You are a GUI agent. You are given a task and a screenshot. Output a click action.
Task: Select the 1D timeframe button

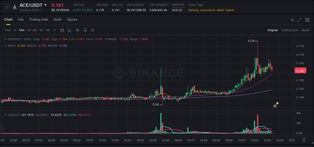pyautogui.click(x=41, y=30)
